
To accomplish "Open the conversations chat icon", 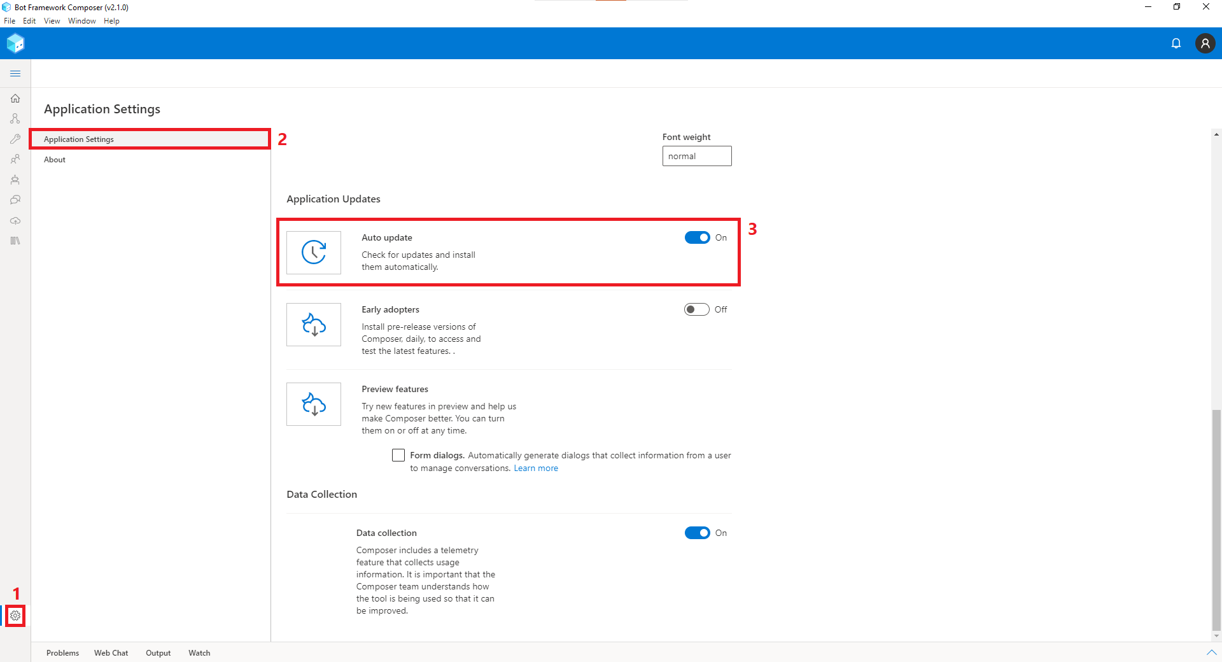I will coord(15,199).
